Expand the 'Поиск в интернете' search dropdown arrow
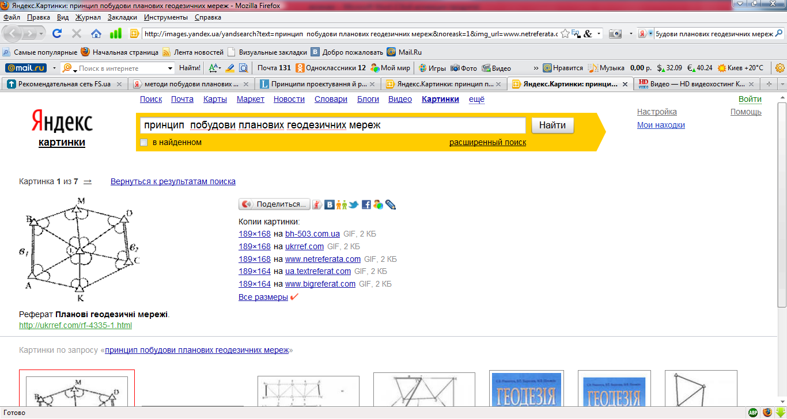This screenshot has width=787, height=419. tap(169, 68)
